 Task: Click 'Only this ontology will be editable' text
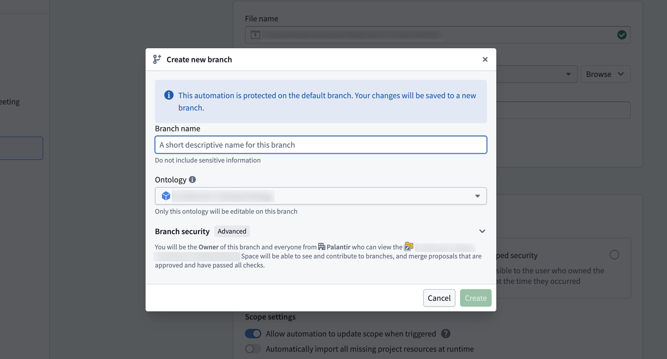pyautogui.click(x=226, y=211)
